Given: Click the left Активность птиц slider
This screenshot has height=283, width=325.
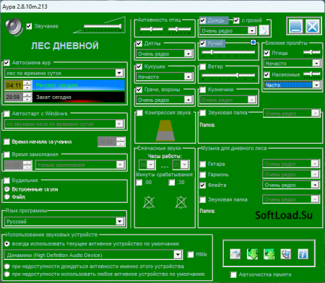Looking at the screenshot, I should [152, 30].
